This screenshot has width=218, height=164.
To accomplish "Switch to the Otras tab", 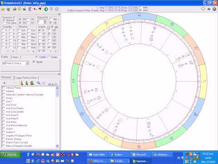I will coord(15,57).
